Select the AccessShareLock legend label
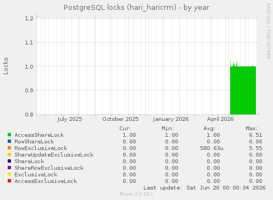Image resolution: width=273 pixels, height=200 pixels. (x=39, y=135)
